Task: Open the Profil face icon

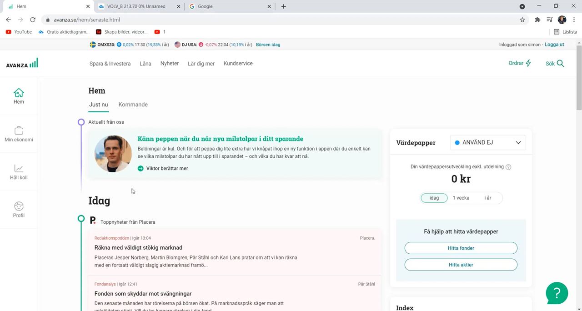Action: click(x=19, y=206)
